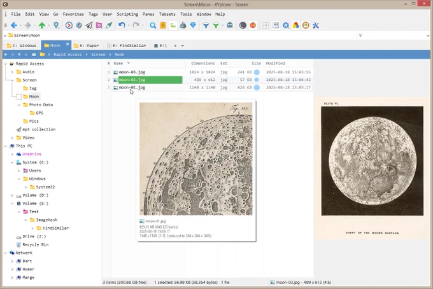This screenshot has height=289, width=433.
Task: Click the breadcrumb bar folder icon
Action: coord(42,54)
